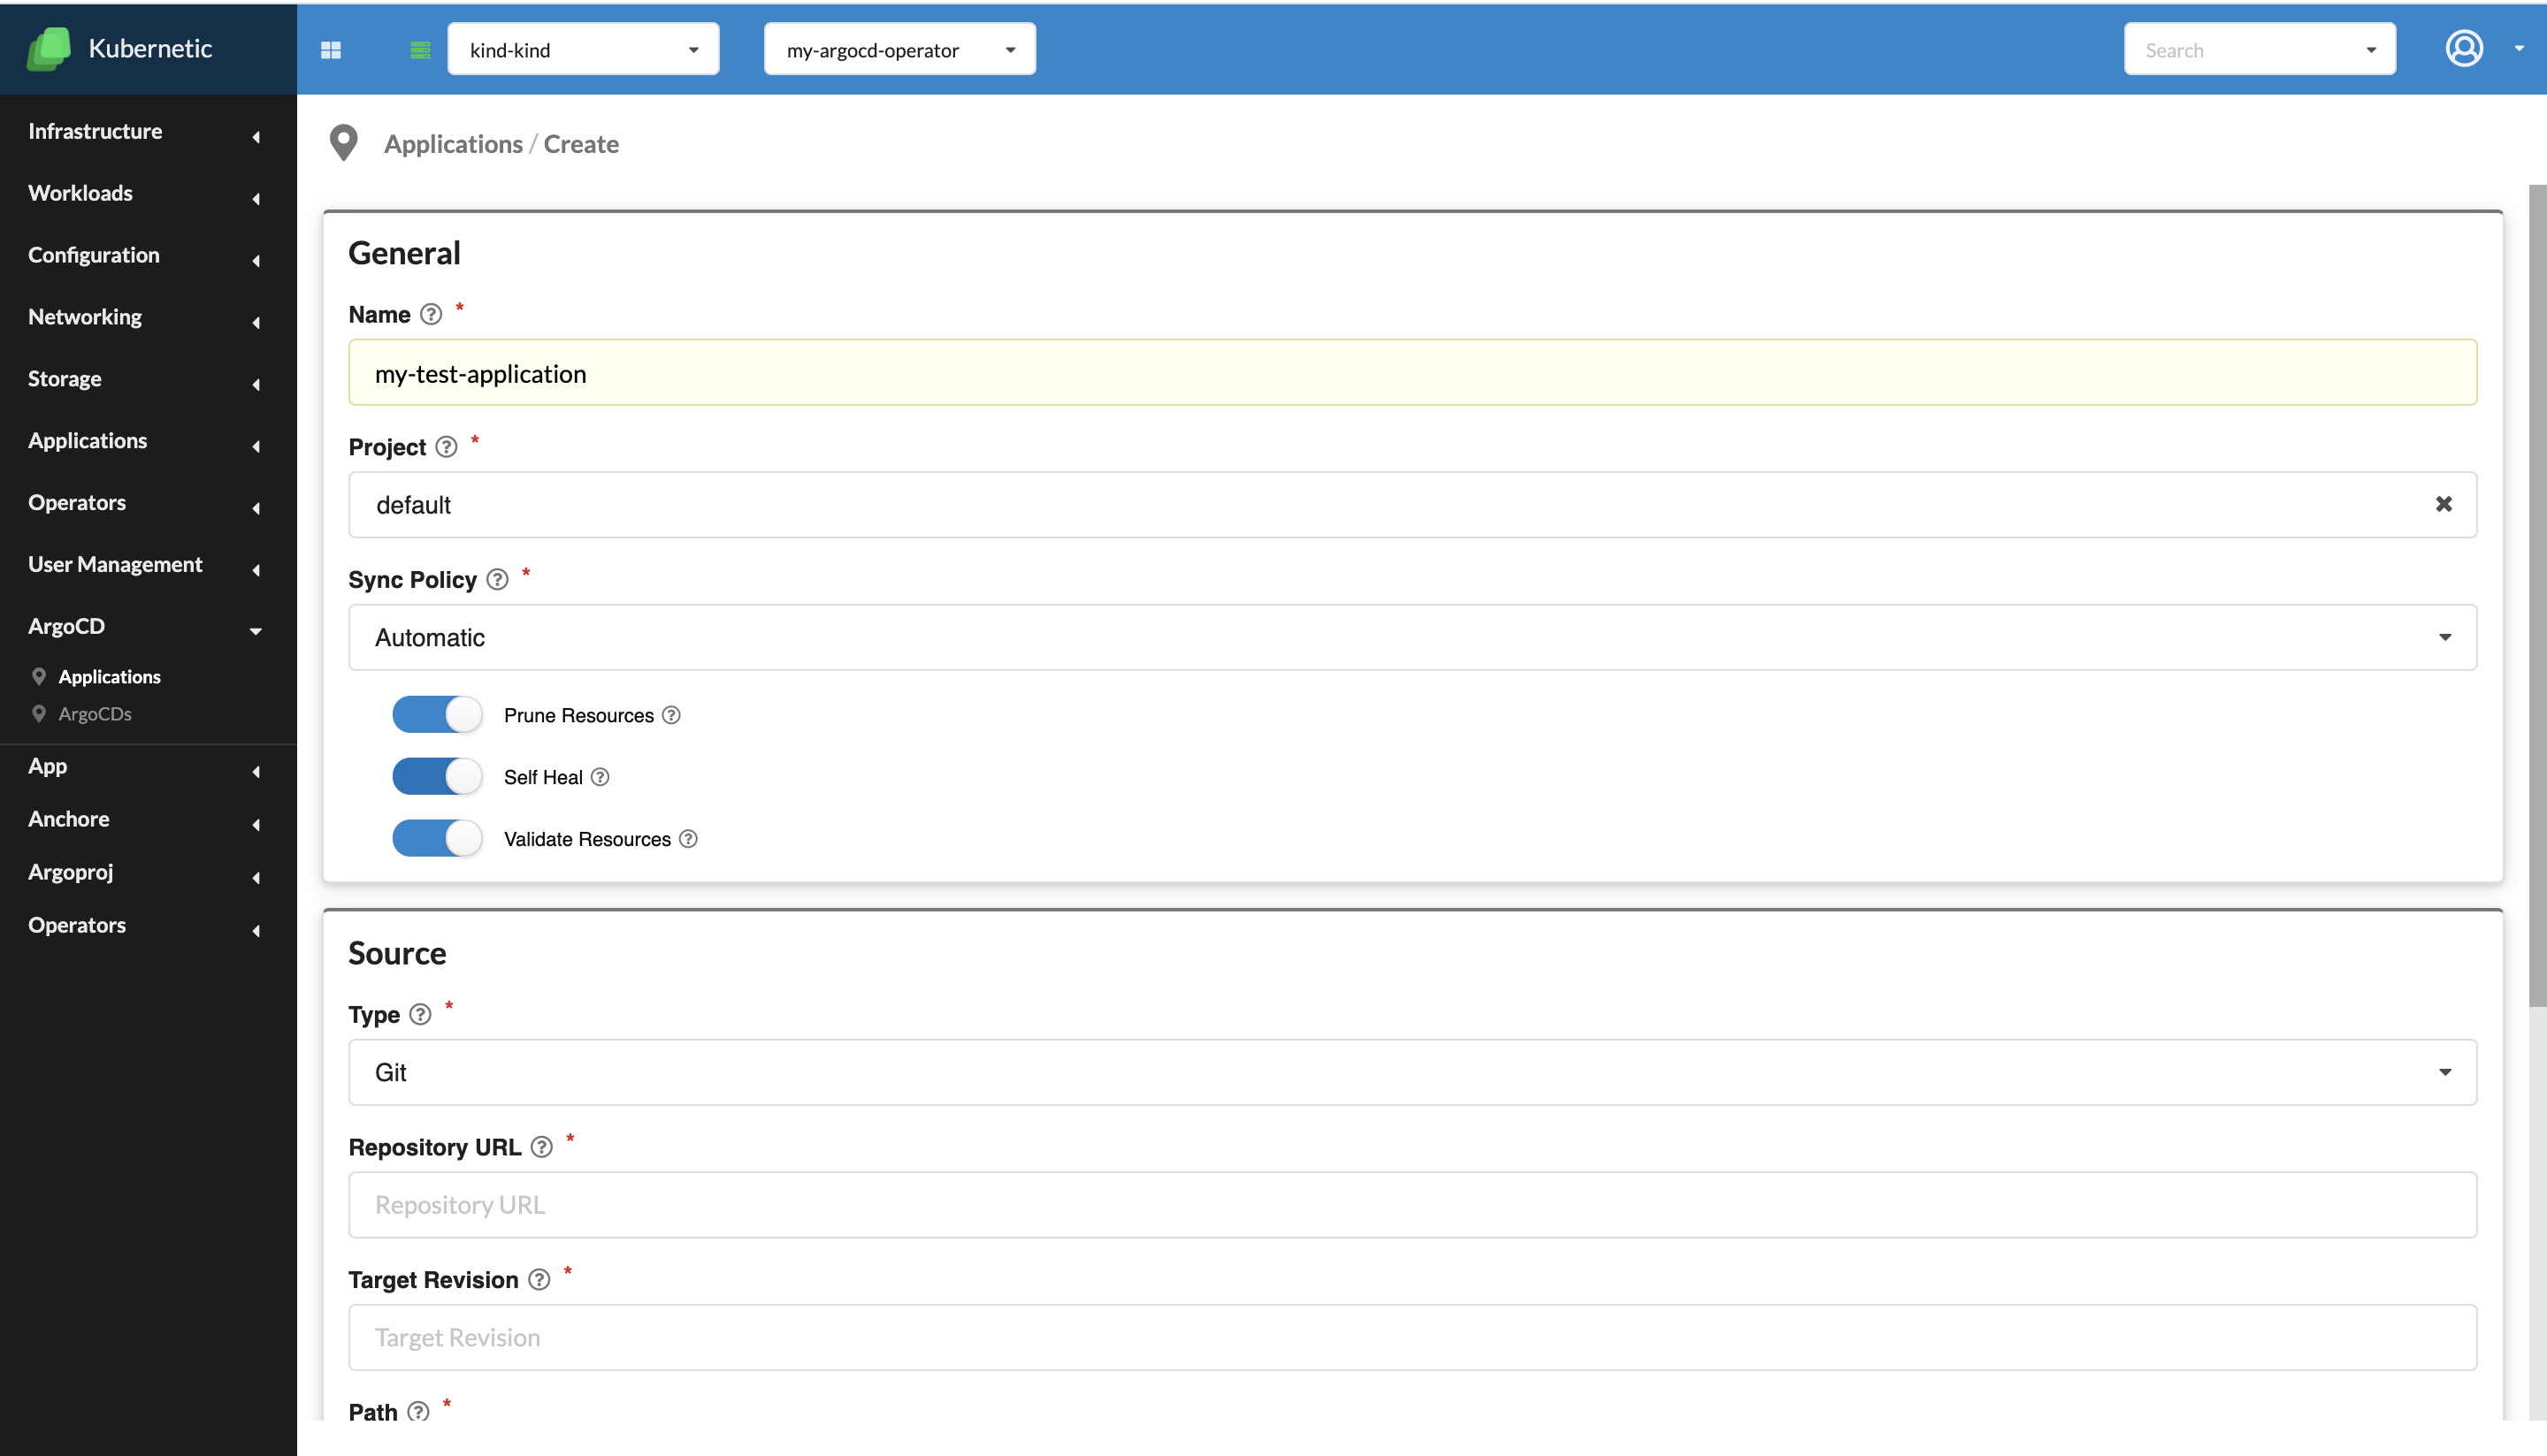Screen dimensions: 2547x1456
Task: Click the help icon beside Name label
Action: (x=432, y=314)
